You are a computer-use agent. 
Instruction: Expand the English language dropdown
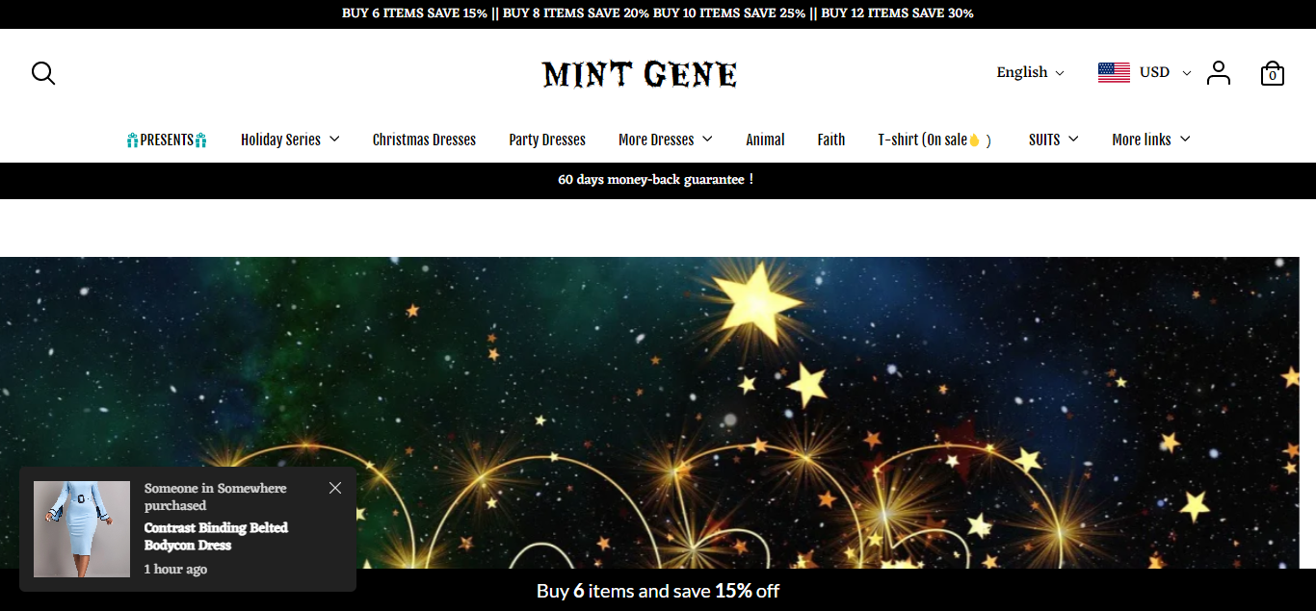click(1030, 72)
